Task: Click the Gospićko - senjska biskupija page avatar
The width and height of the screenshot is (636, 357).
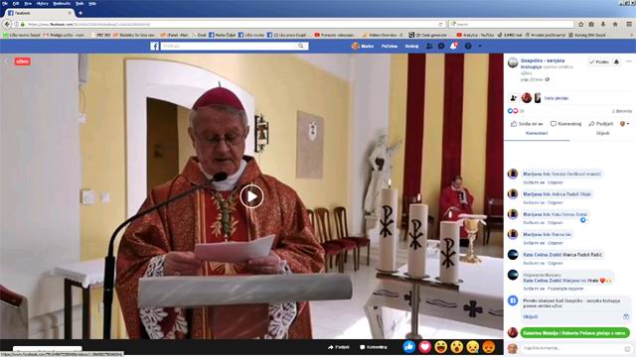Action: tap(513, 62)
